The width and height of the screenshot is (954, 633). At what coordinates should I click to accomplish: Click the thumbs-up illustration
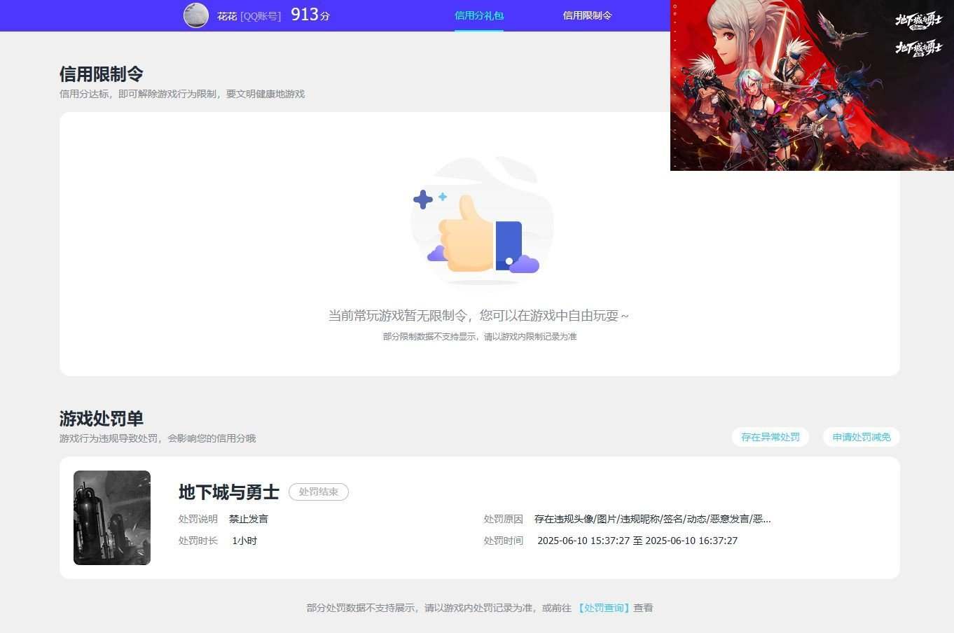482,221
